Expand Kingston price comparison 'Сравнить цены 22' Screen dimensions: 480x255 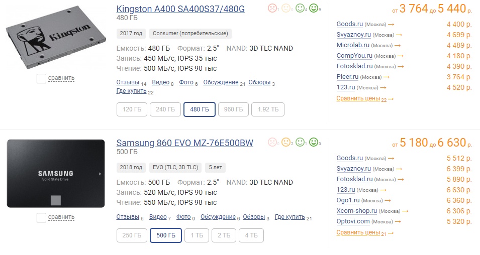pyautogui.click(x=361, y=99)
